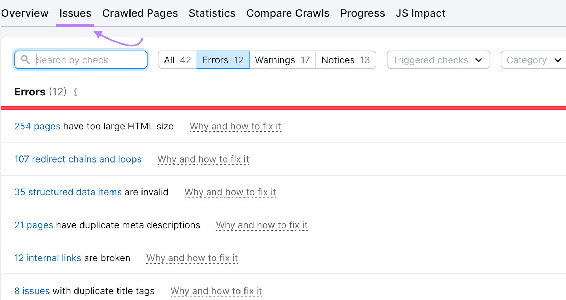Click the info icon next to Errors (12)
566x300 pixels.
click(x=75, y=92)
